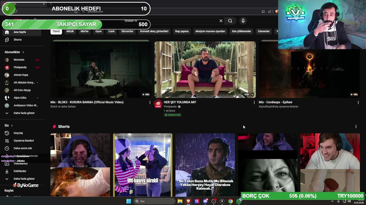Open options menu for HER ŞEY YOLUNDA MI video
This screenshot has height=205, width=366.
pos(254,102)
